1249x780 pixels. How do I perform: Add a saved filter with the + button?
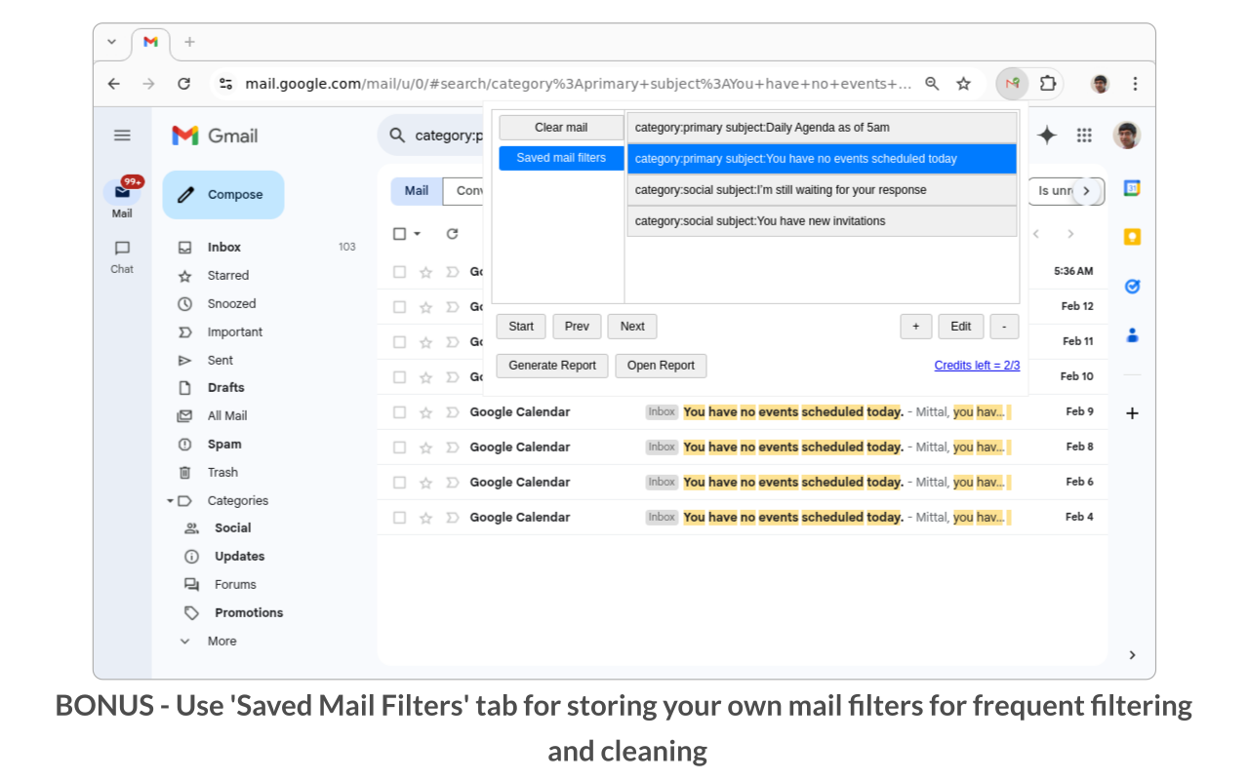(x=915, y=327)
